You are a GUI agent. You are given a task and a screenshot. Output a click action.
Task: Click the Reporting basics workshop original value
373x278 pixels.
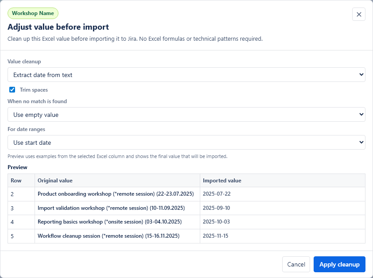(x=110, y=222)
